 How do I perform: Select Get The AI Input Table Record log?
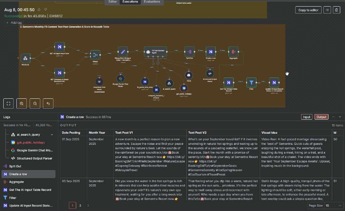tap(28, 190)
